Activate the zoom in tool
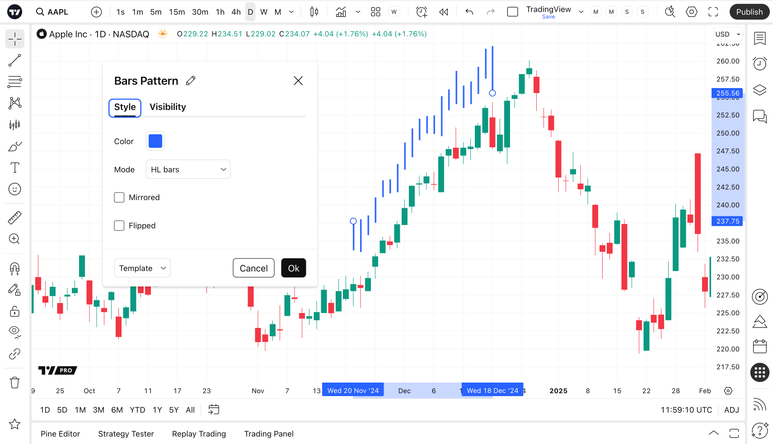The image size is (773, 444). pos(15,239)
